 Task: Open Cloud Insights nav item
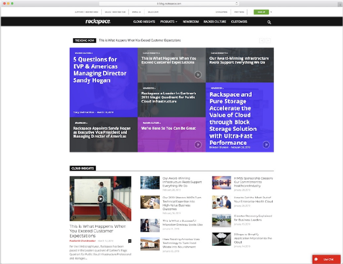point(144,22)
